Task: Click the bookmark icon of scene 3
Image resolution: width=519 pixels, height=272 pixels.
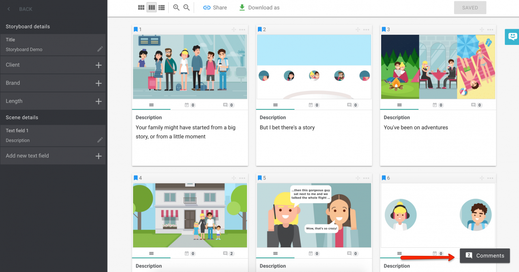Action: [x=384, y=30]
